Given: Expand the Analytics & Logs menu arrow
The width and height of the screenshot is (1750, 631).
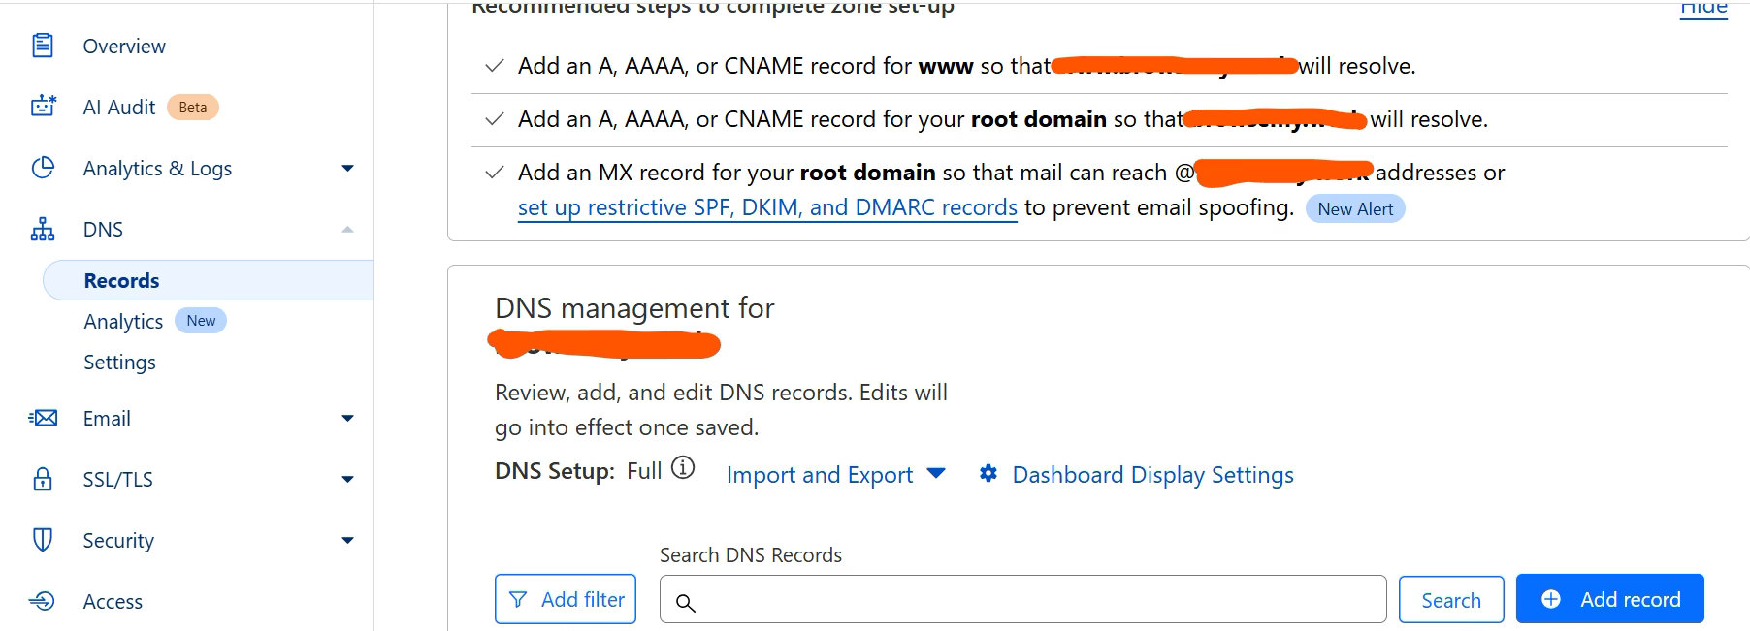Looking at the screenshot, I should pyautogui.click(x=347, y=169).
